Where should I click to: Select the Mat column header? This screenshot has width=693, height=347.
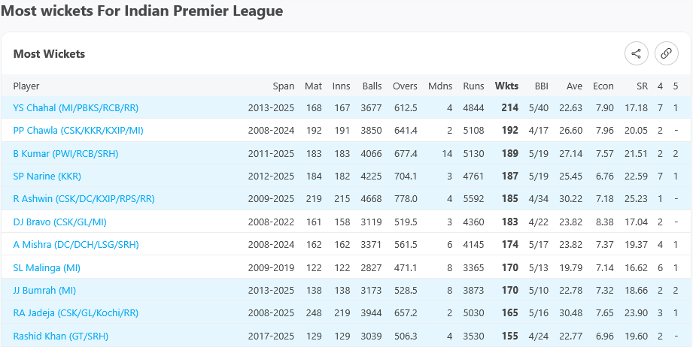[313, 86]
